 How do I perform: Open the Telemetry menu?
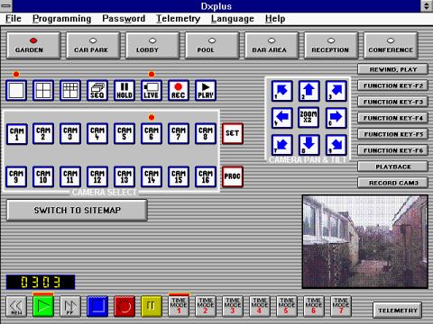tap(178, 19)
